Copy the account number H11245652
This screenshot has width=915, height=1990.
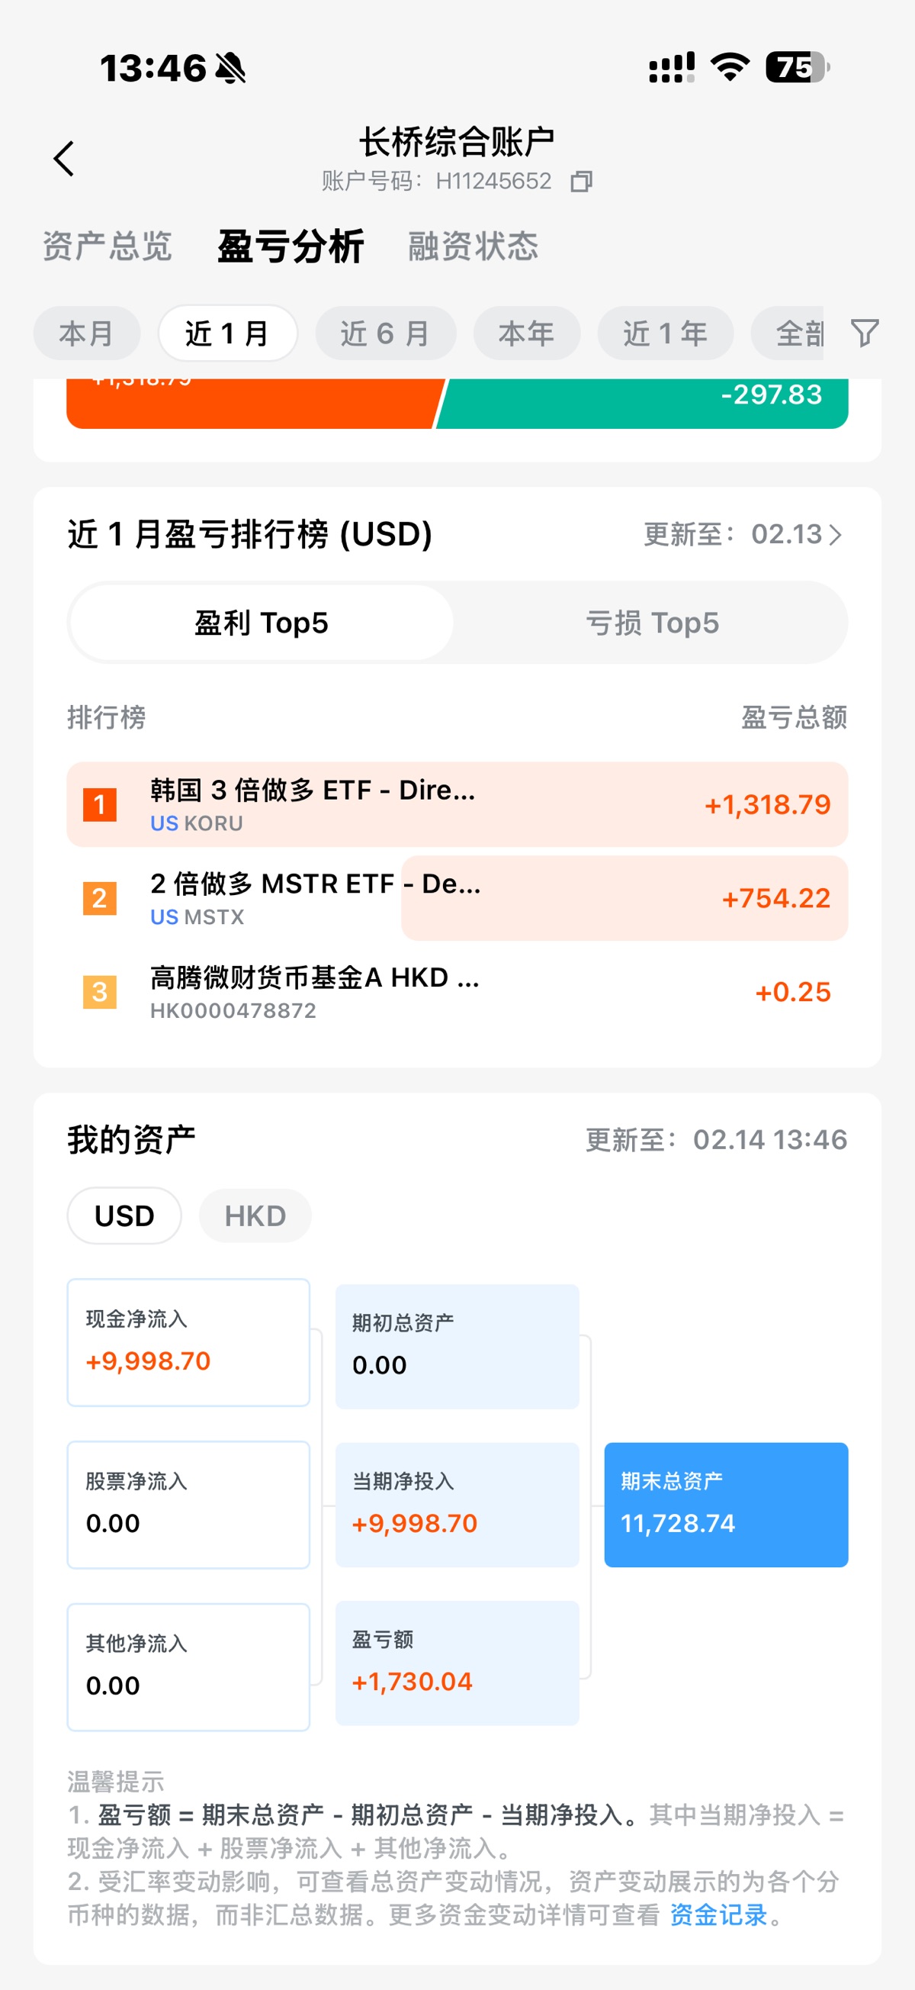581,182
